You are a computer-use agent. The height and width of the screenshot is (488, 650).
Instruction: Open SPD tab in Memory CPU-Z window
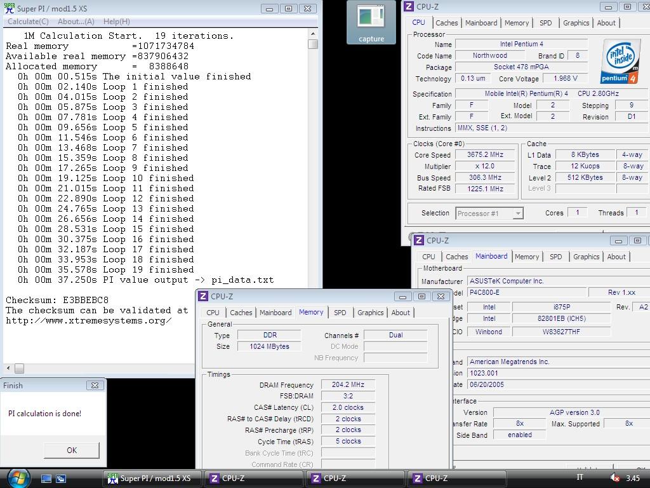(x=340, y=313)
